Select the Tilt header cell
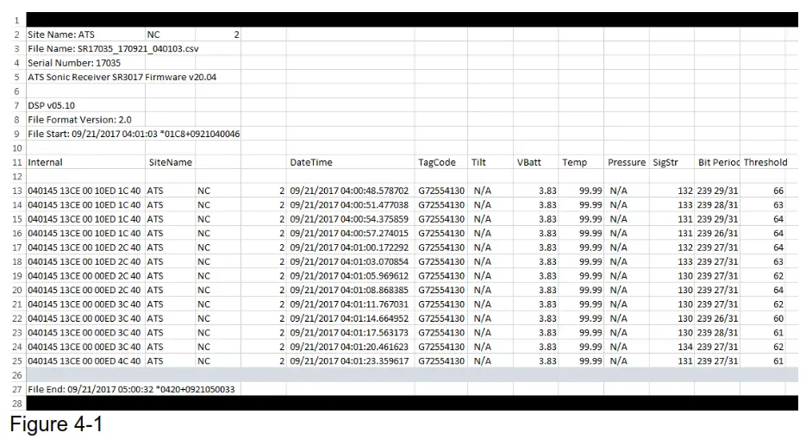806x439 pixels. (x=490, y=162)
